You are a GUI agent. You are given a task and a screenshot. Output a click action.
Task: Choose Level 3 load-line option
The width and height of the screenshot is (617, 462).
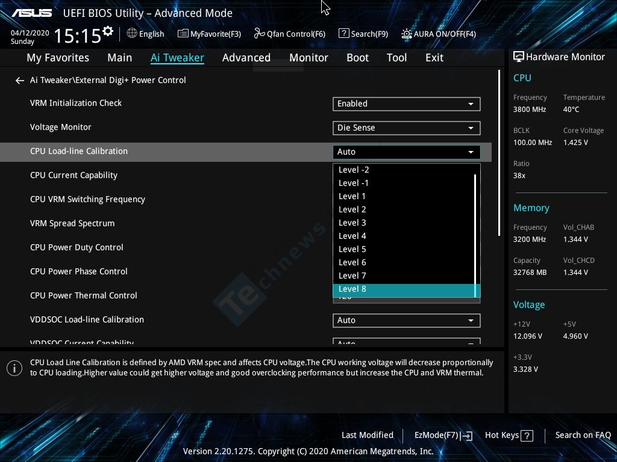pyautogui.click(x=404, y=223)
